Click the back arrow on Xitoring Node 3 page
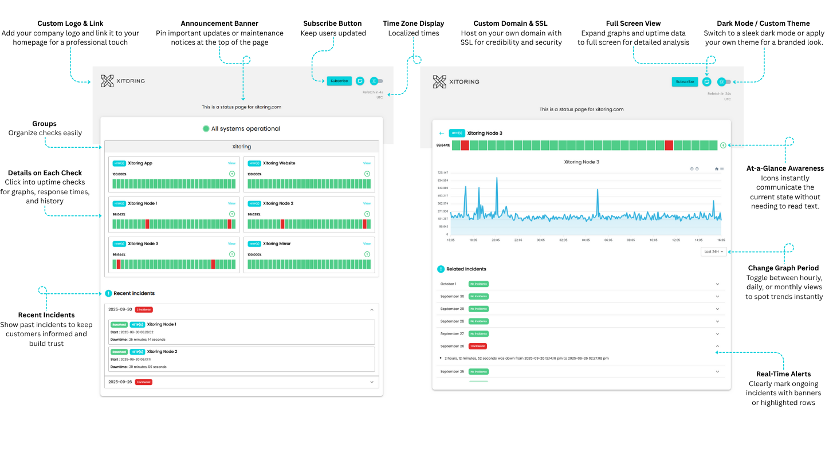 [x=441, y=132]
